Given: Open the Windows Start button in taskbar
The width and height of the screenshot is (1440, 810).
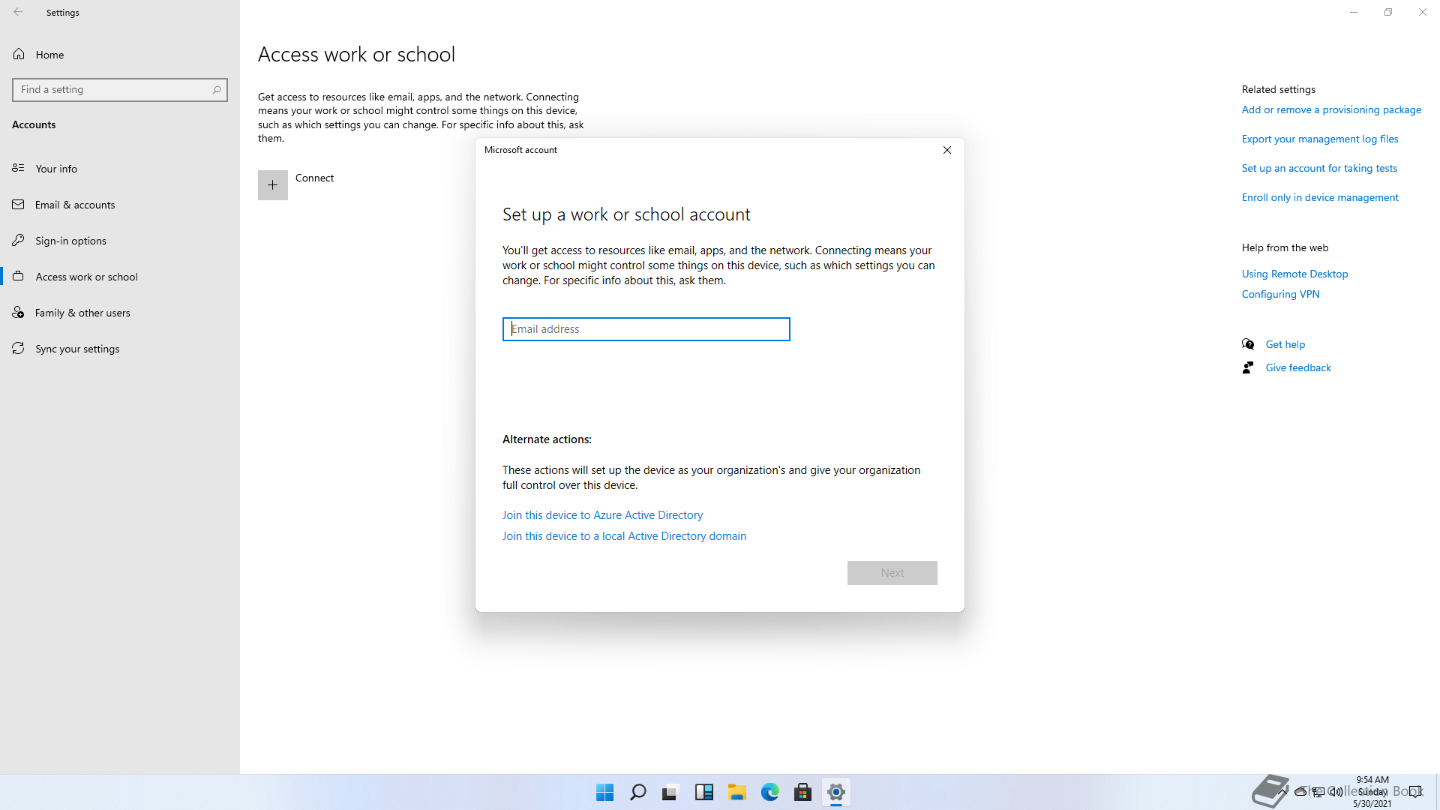Looking at the screenshot, I should tap(604, 792).
